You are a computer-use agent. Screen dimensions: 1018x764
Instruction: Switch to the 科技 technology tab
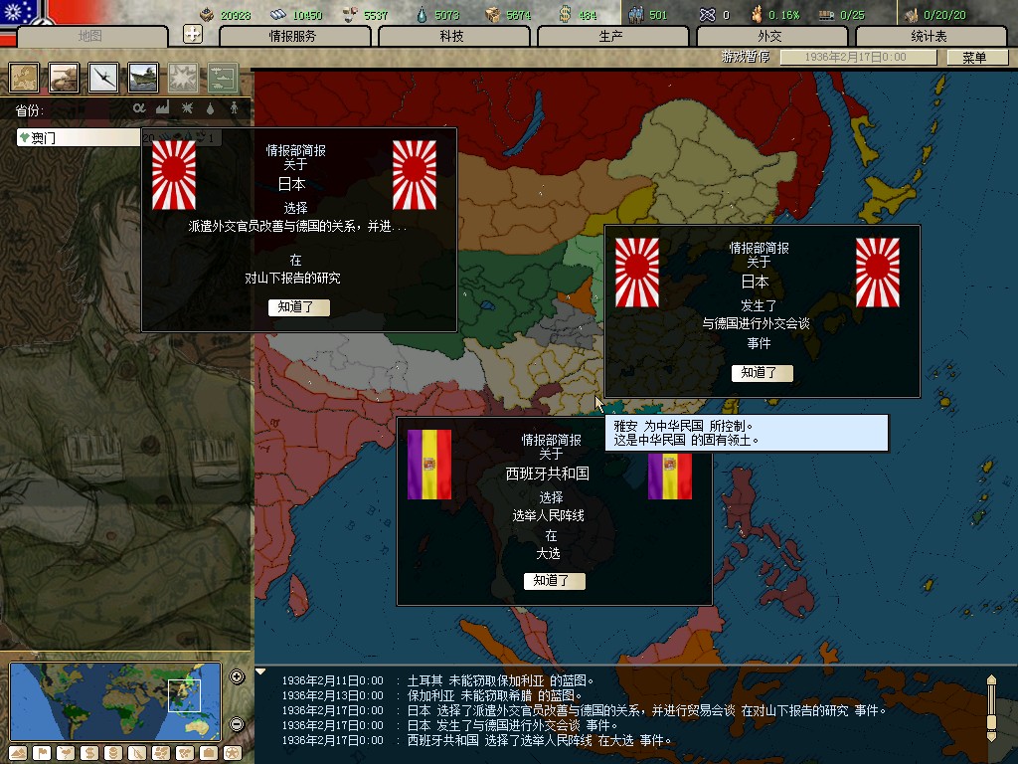click(452, 36)
